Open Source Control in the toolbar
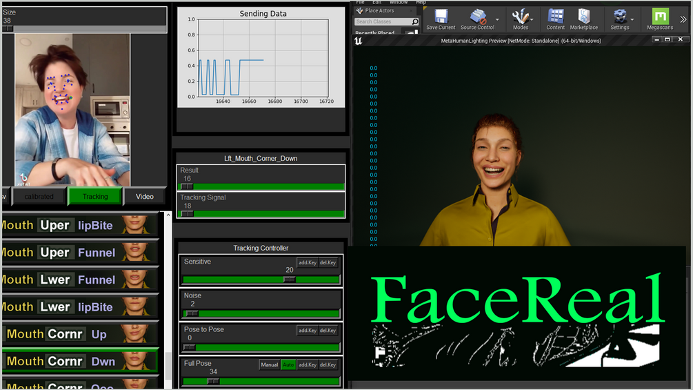Screen dimensions: 693x390 pos(477,19)
